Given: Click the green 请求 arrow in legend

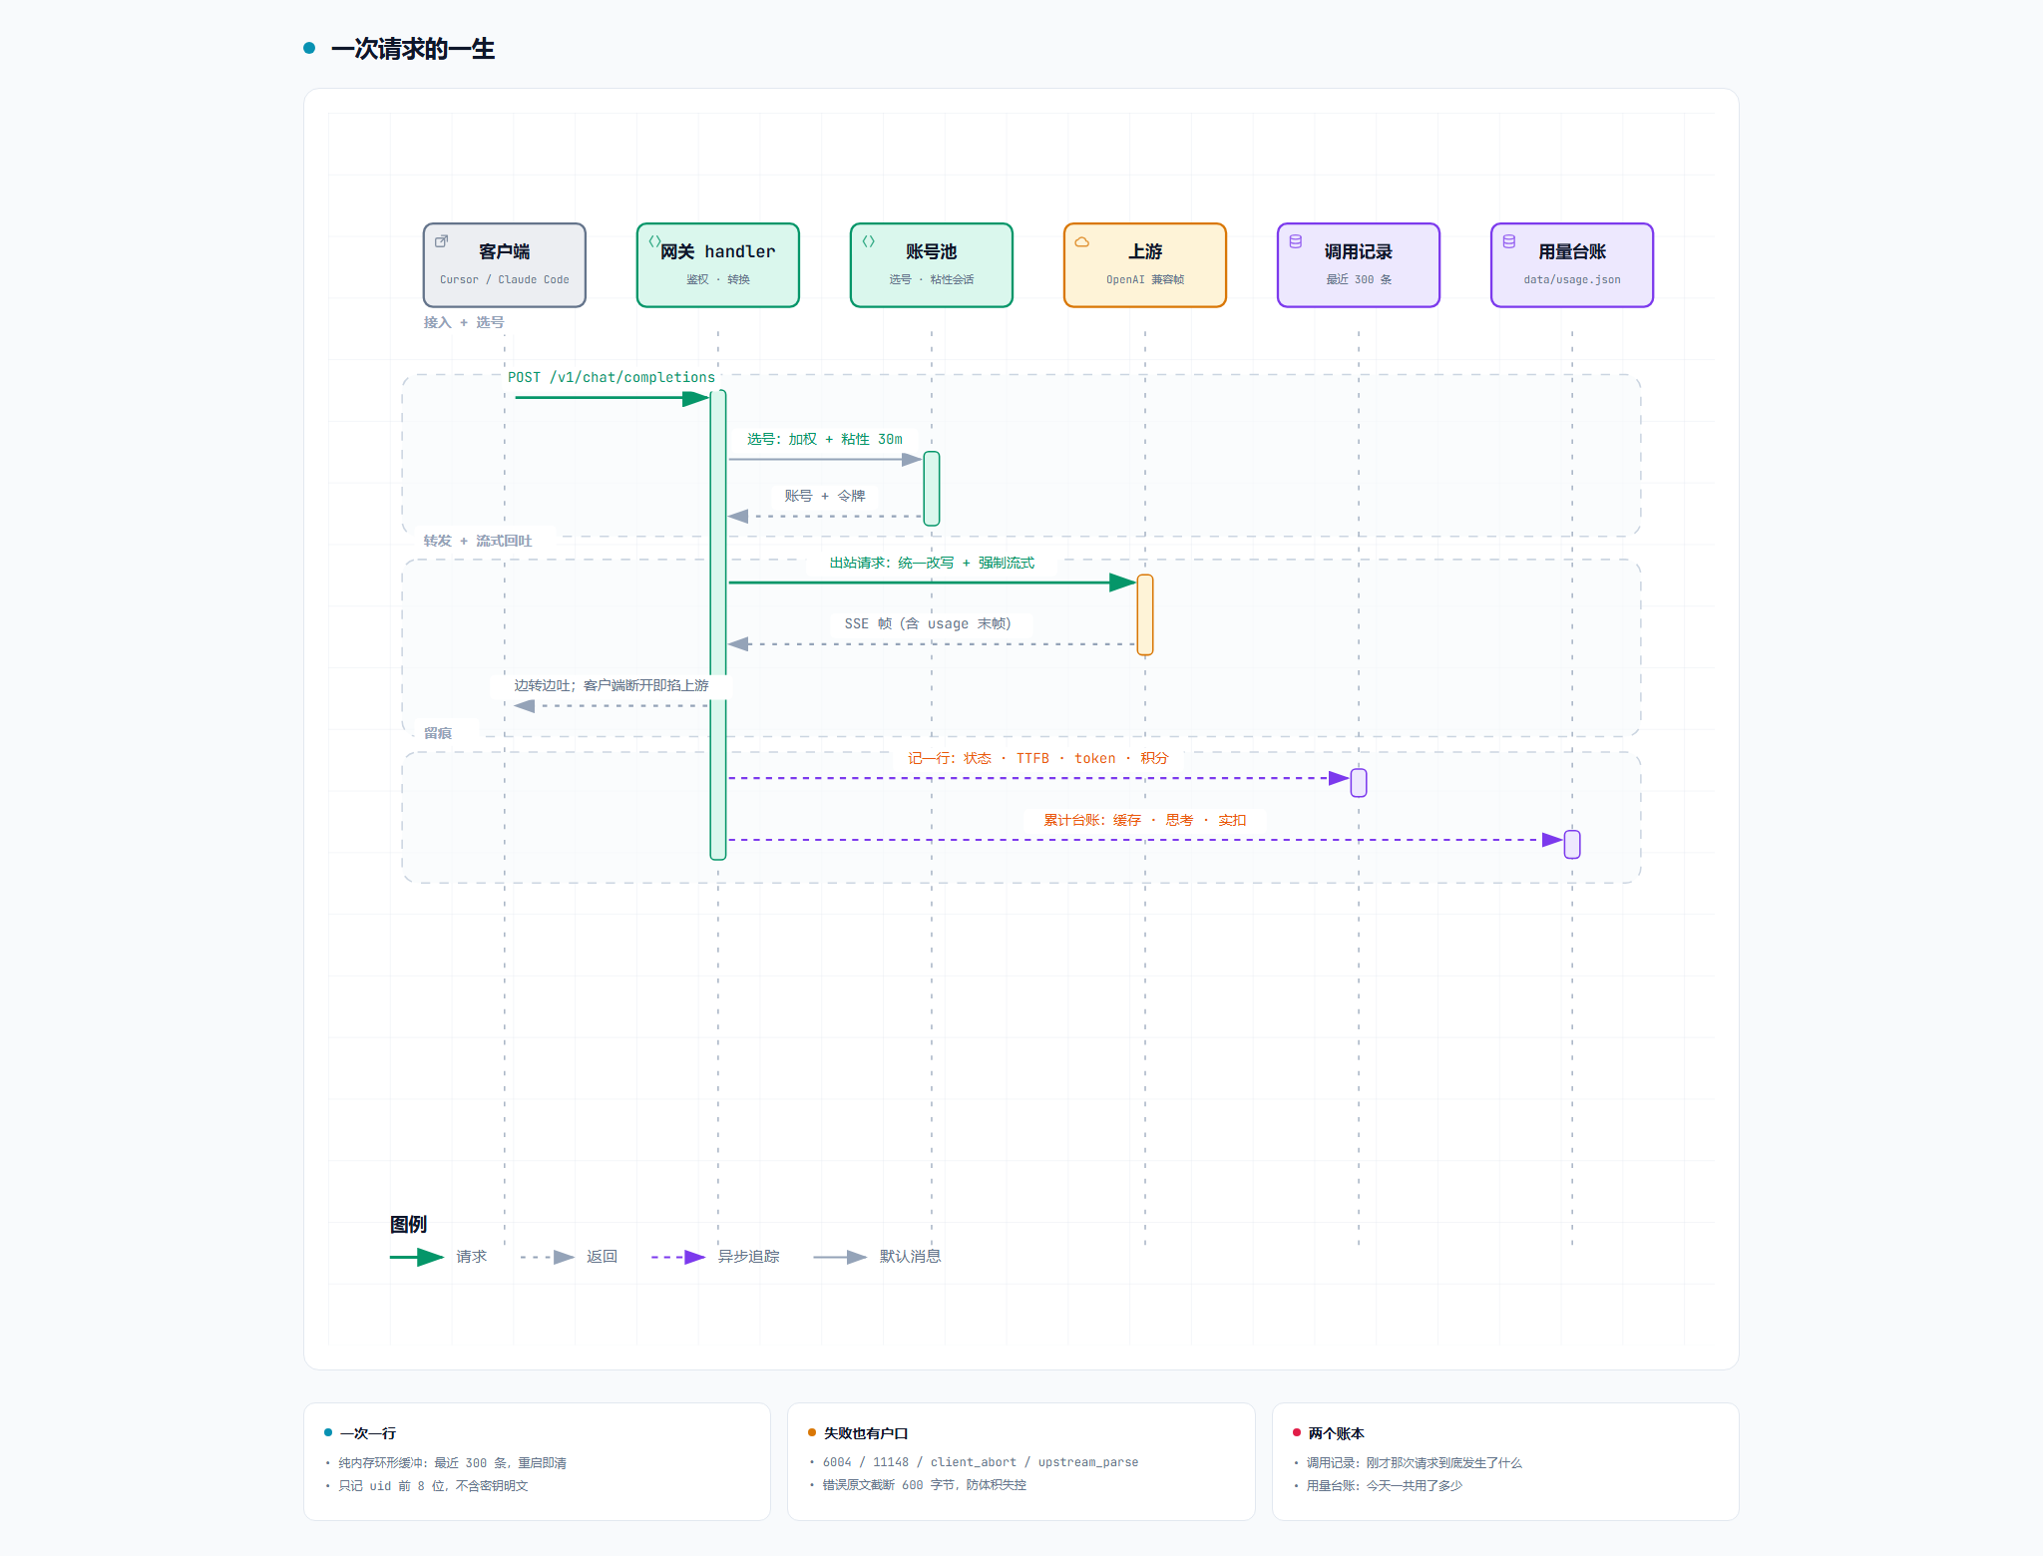Looking at the screenshot, I should point(417,1257).
